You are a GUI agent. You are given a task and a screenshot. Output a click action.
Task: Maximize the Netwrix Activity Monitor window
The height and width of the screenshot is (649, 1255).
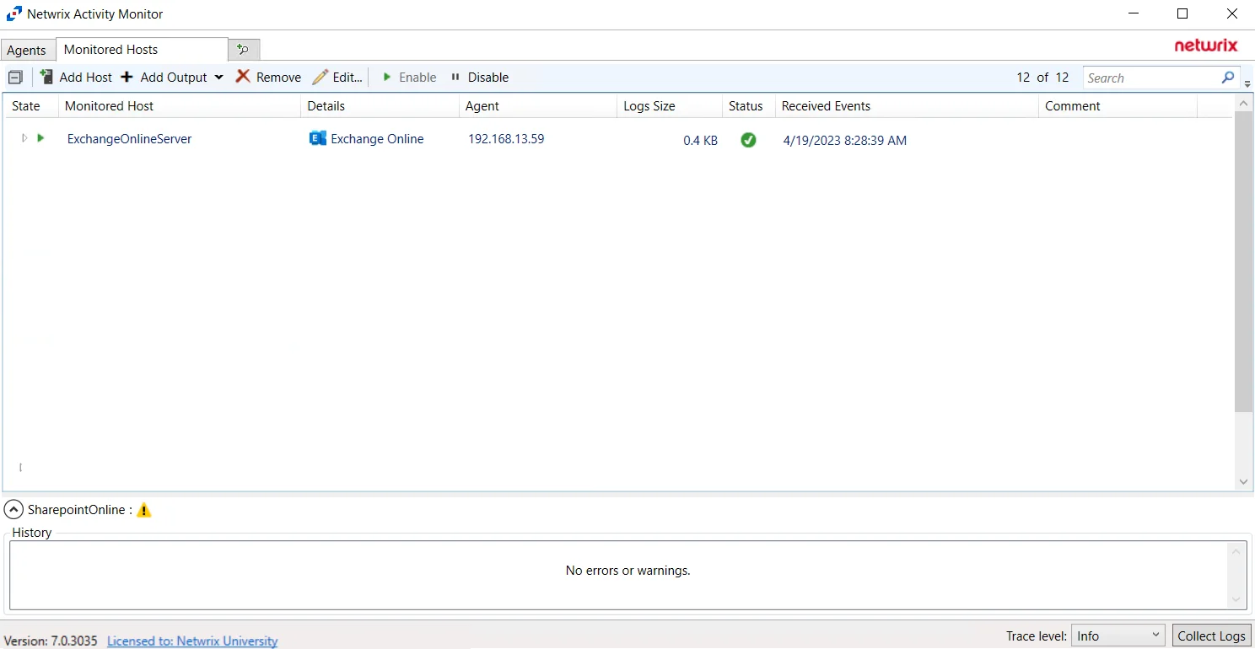click(x=1182, y=13)
